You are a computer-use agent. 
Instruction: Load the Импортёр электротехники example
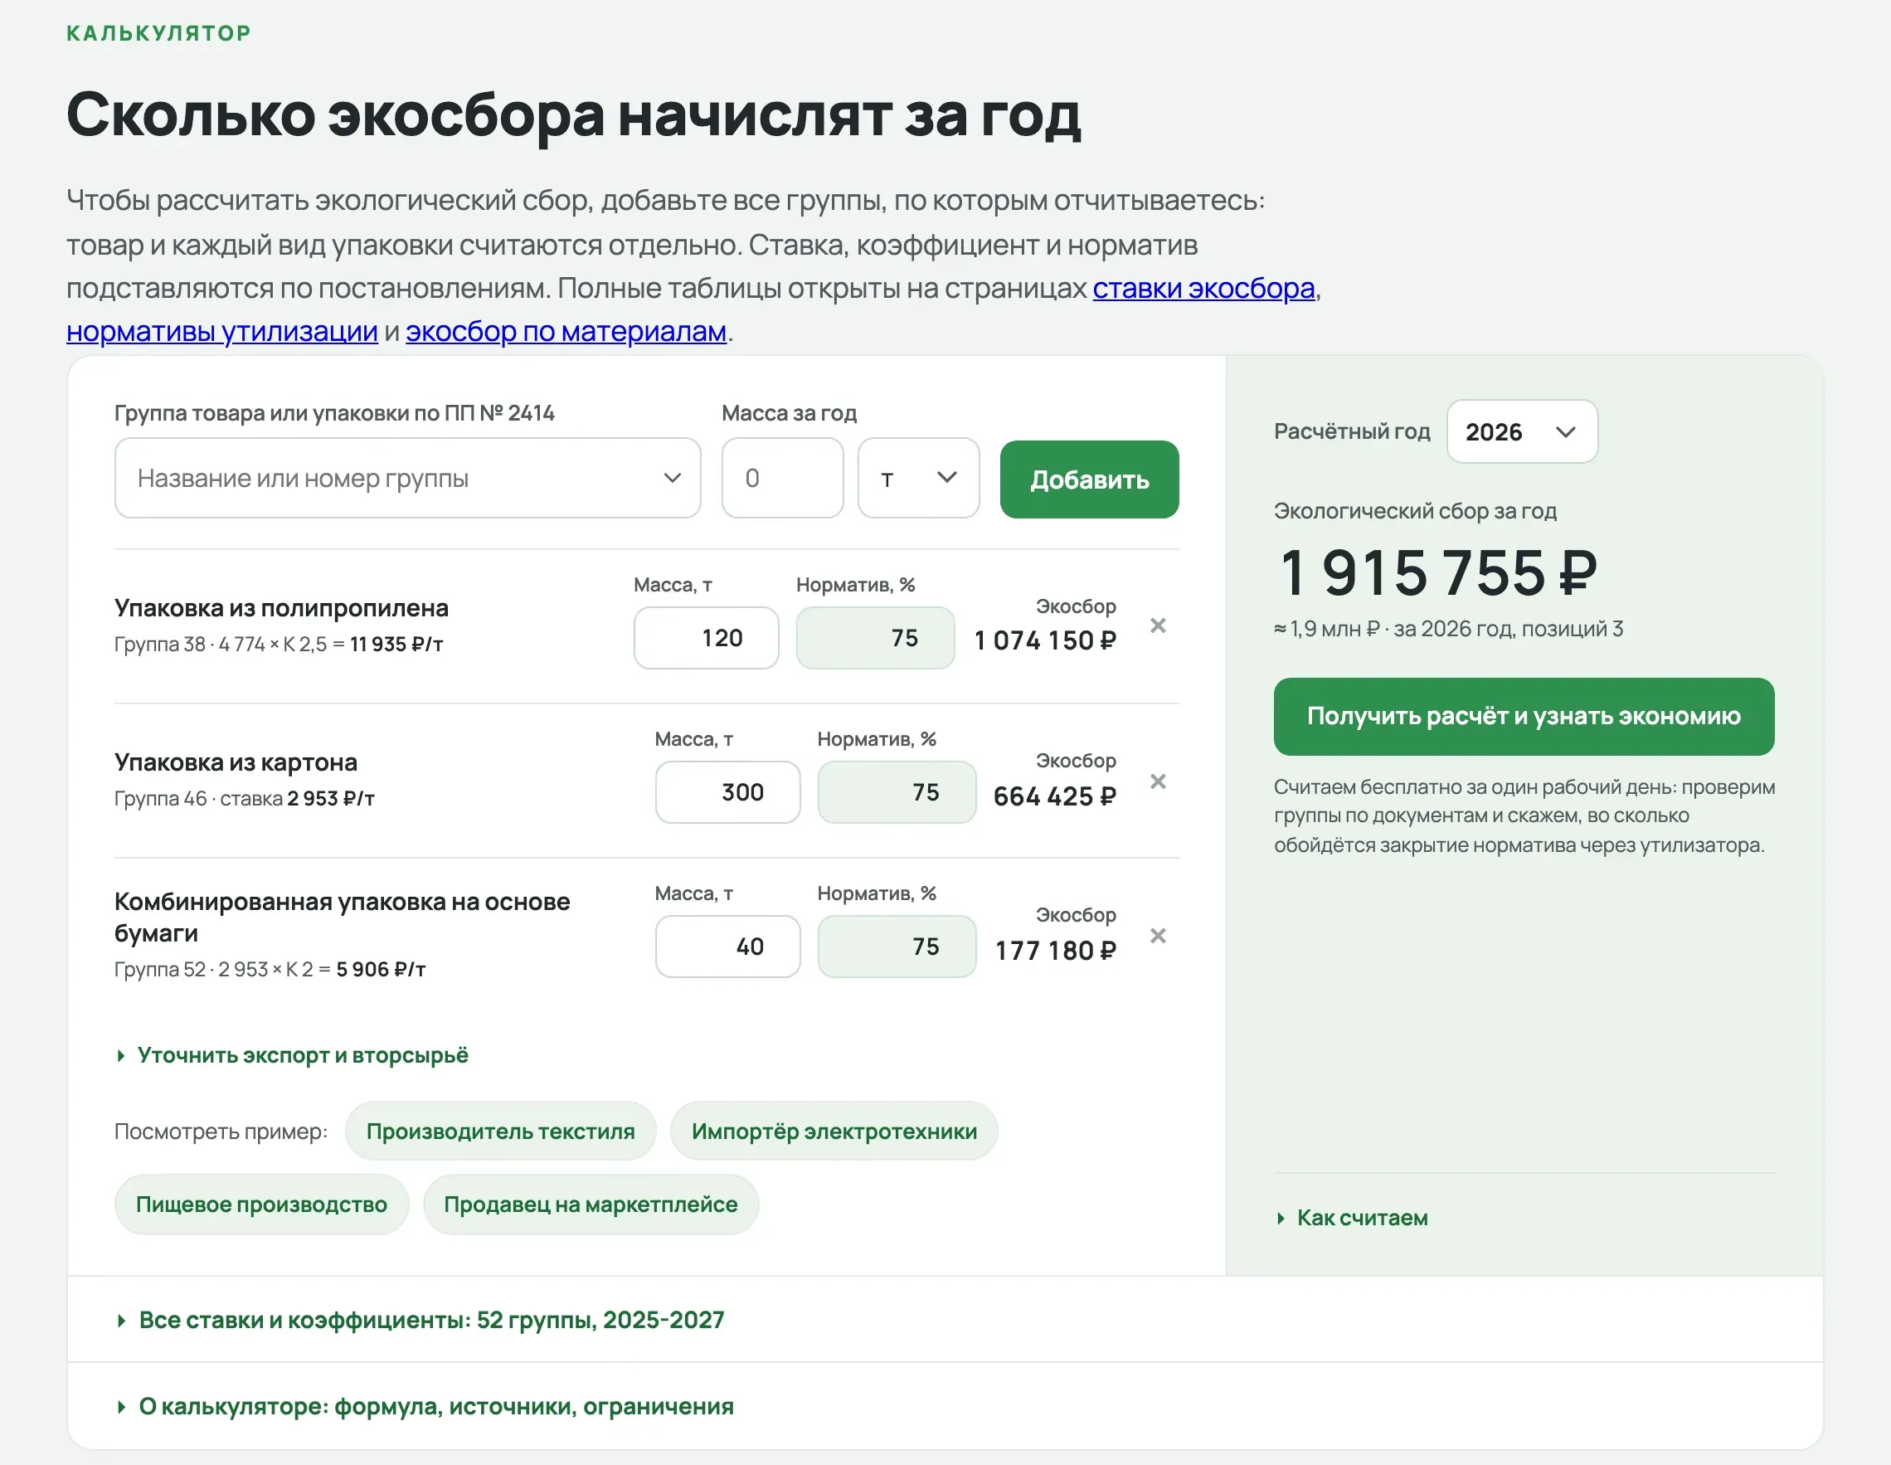pyautogui.click(x=834, y=1132)
